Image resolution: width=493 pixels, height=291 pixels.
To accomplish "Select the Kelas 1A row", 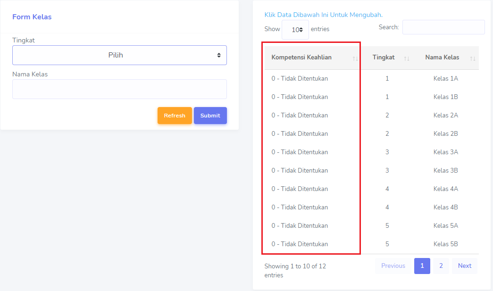I will pos(445,79).
